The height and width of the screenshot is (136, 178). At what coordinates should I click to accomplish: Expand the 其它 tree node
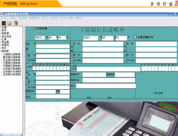pos(0,48)
